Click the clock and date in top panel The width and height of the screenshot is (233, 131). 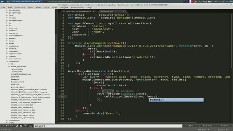[x=221, y=1]
